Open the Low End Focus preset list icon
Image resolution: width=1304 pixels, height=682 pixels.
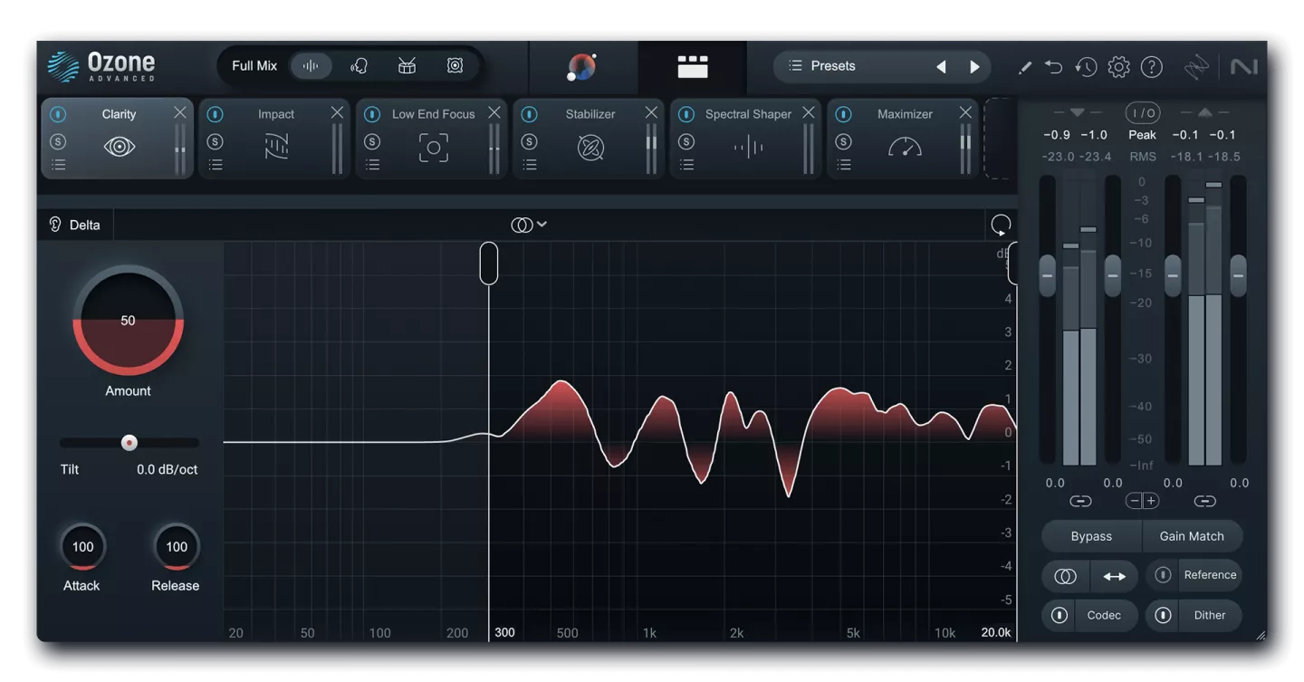point(372,165)
